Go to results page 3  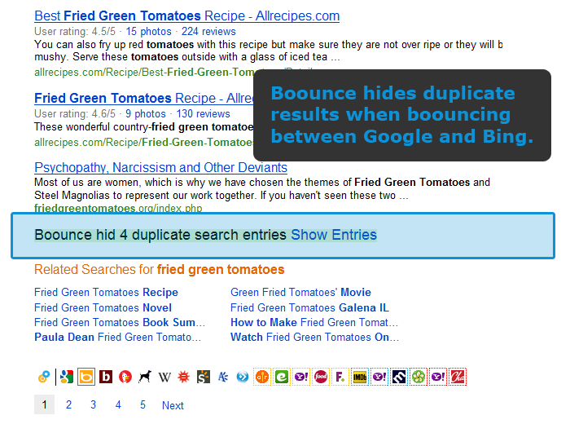94,404
